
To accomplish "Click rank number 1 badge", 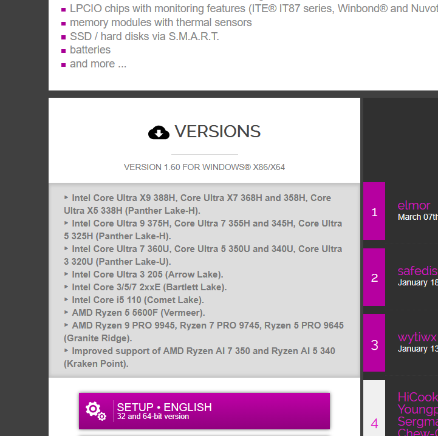I will click(374, 211).
